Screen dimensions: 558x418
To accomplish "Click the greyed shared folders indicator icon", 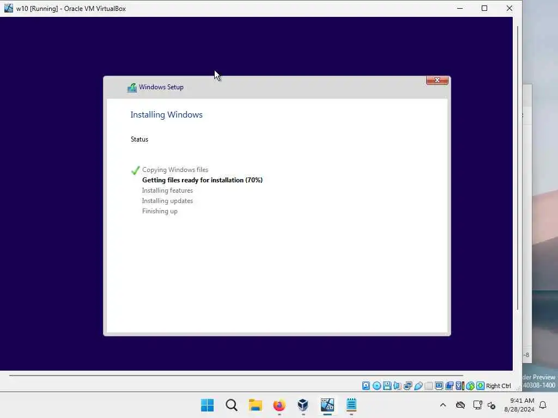I will [428, 386].
